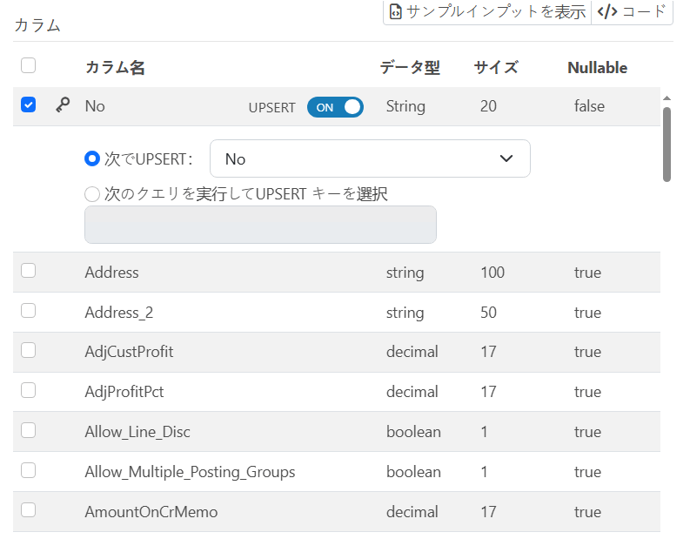Click the disabled UPSERT query text field
This screenshot has width=690, height=539.
tap(260, 225)
